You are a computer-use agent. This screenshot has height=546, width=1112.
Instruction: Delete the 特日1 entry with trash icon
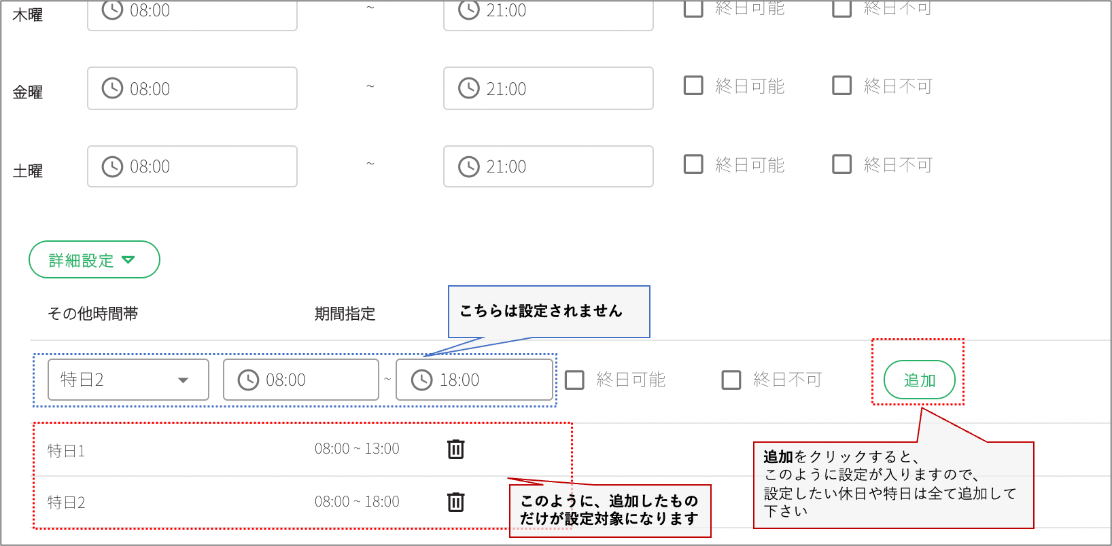point(455,449)
